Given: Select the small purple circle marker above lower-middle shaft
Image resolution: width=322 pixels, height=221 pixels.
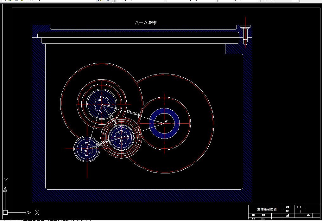Looking at the screenshot, I should 121,127.
